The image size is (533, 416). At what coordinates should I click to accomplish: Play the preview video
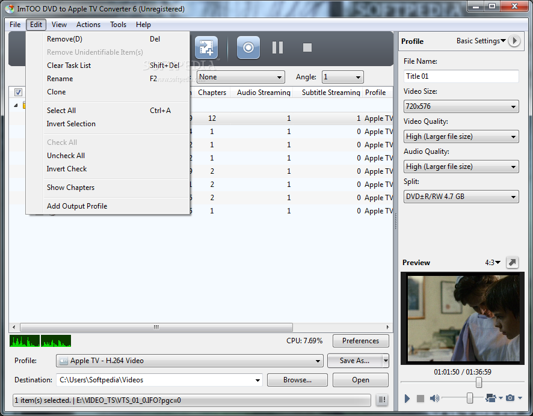click(x=407, y=398)
